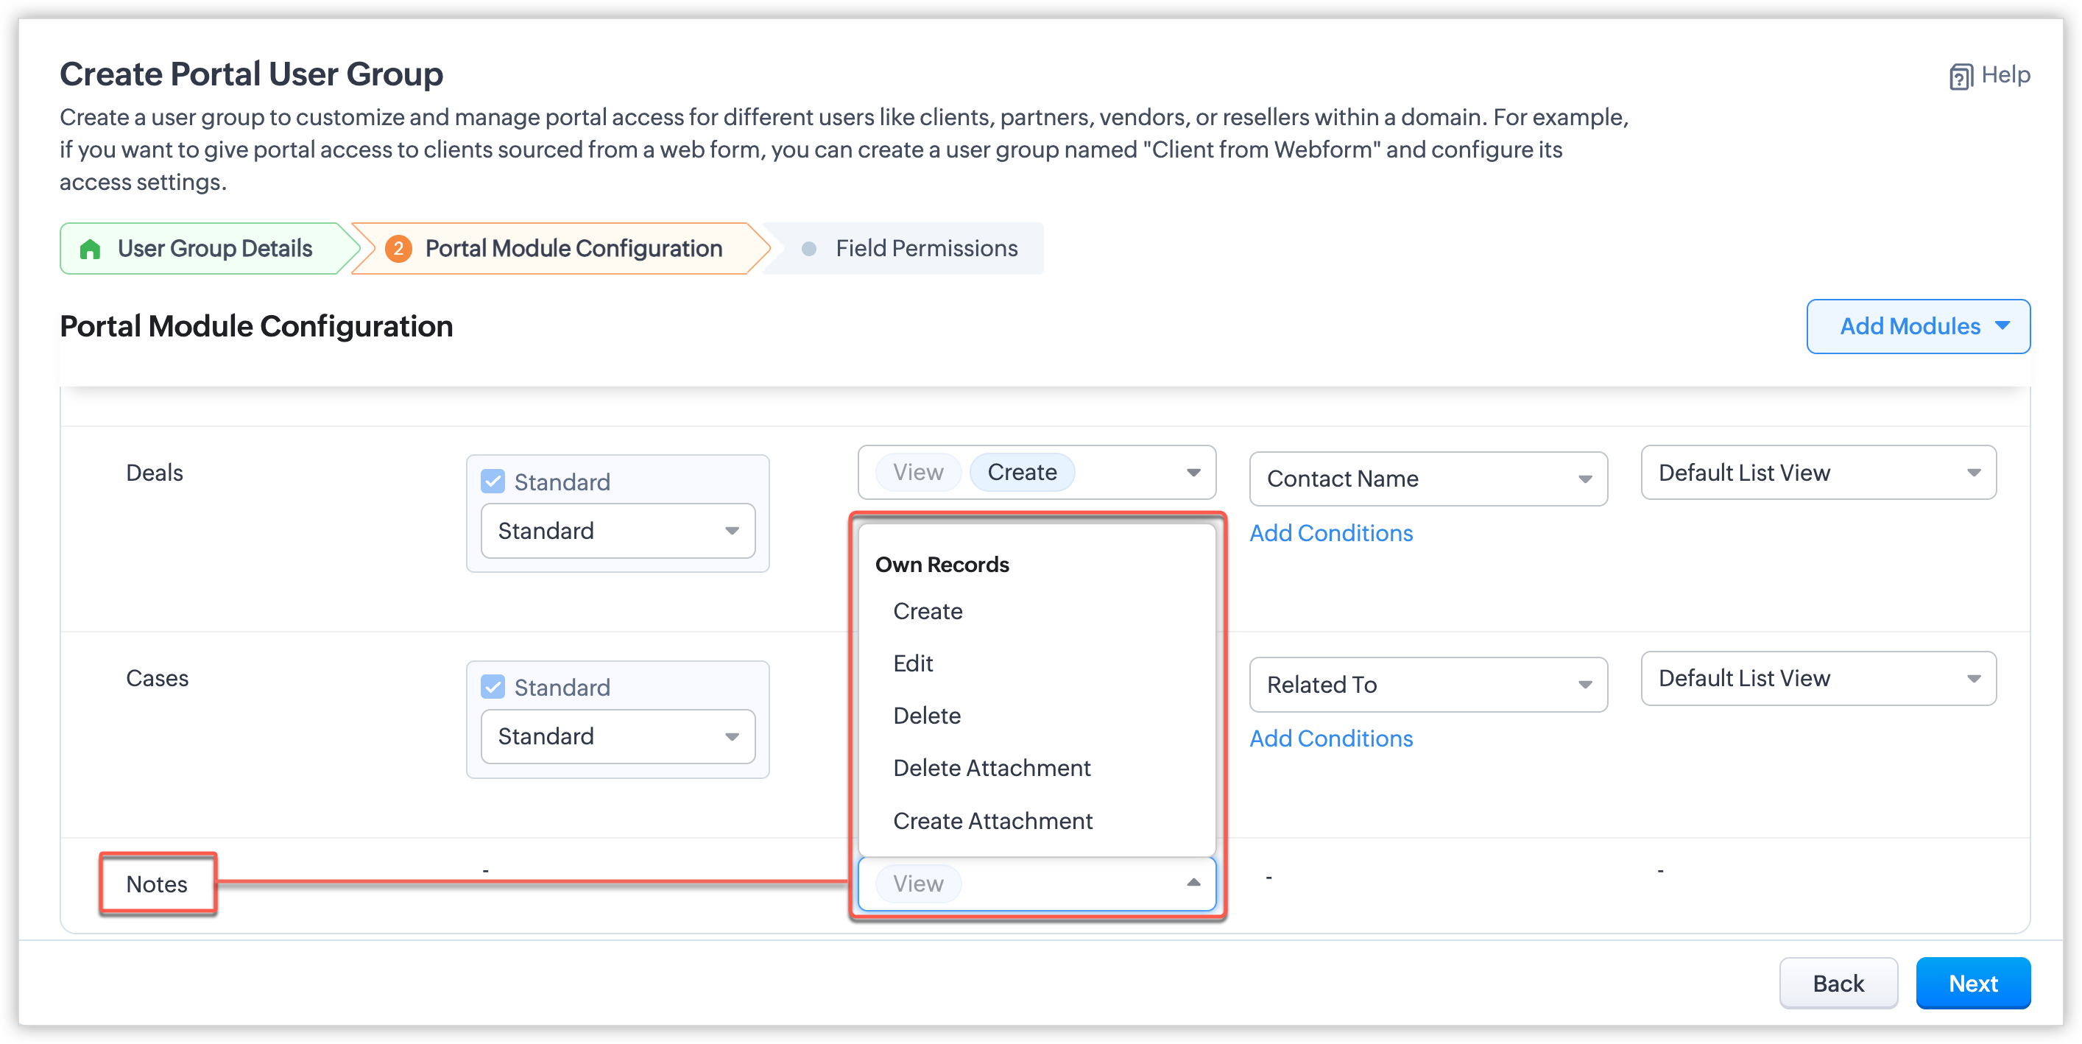Click the Field Permissions step dot

tap(808, 249)
